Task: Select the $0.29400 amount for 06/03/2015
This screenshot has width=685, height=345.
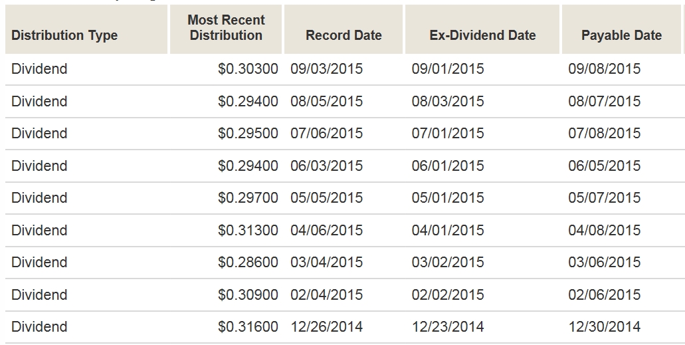Action: coord(248,166)
